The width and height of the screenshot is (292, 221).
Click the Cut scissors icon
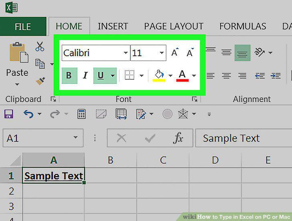pos(40,46)
